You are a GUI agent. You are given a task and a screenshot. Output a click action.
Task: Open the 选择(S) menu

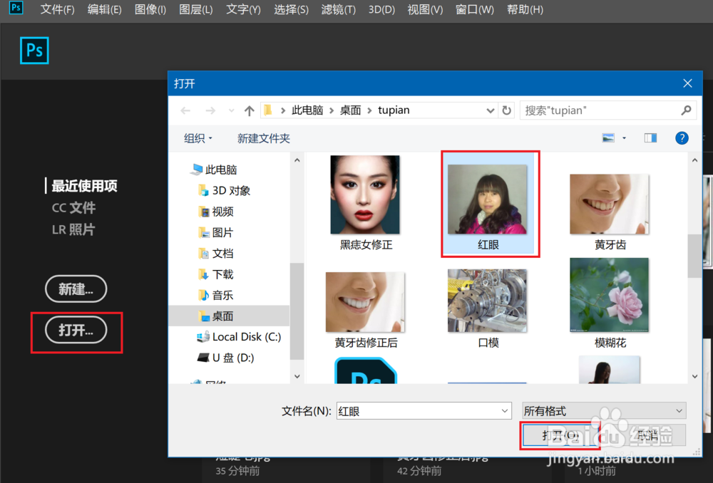291,9
